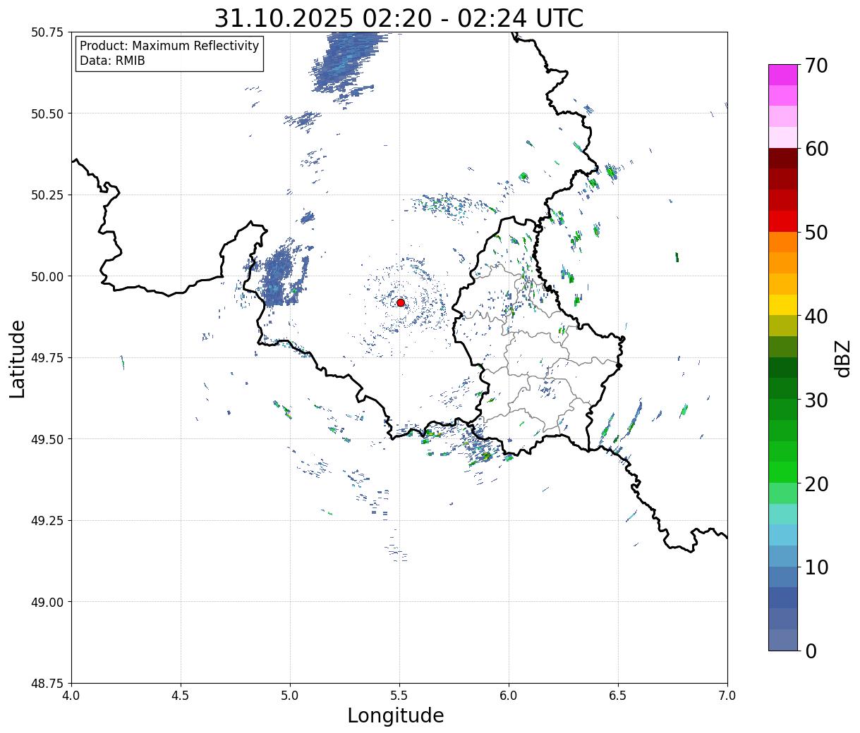The image size is (860, 733).
Task: Click the 'Product: Maximum Reflectivity' label
Action: tap(169, 46)
